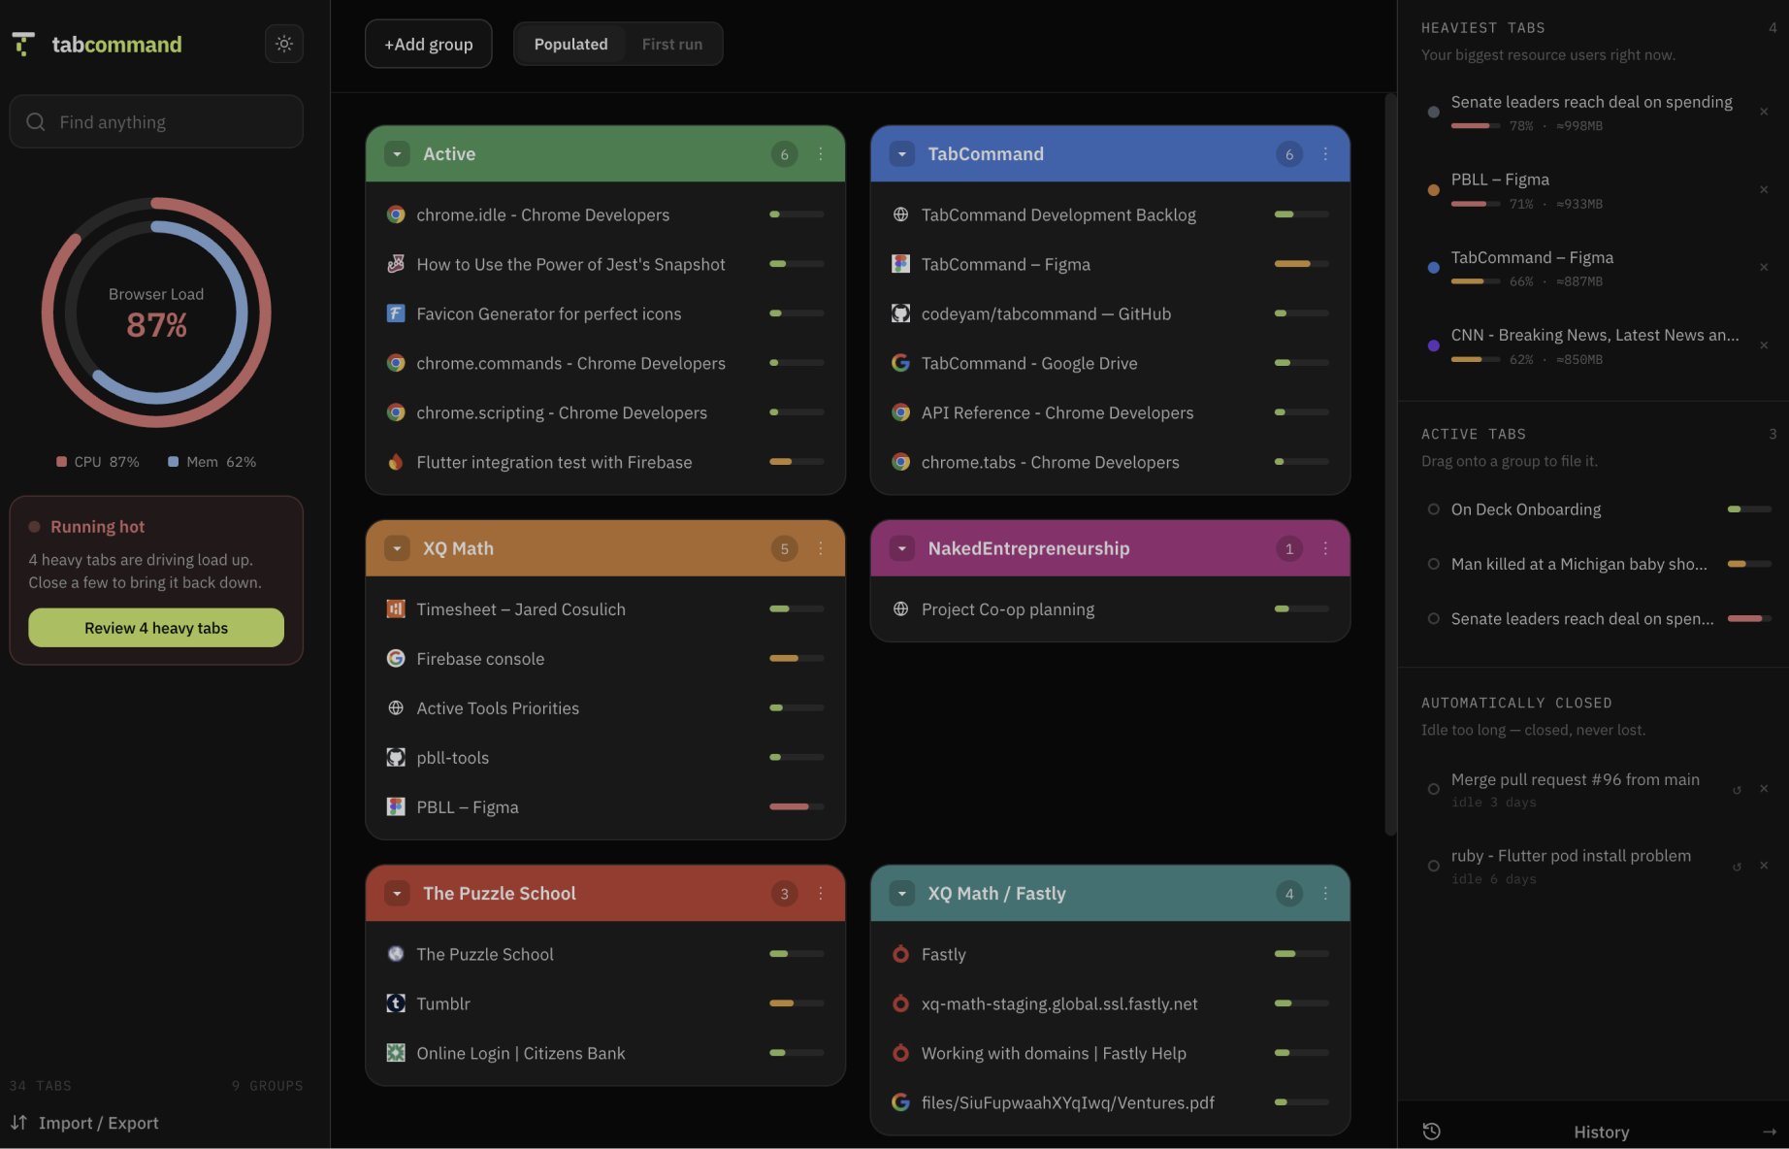Image resolution: width=1789 pixels, height=1149 pixels.
Task: Select the Senate leaders active tab circle
Action: [1433, 618]
